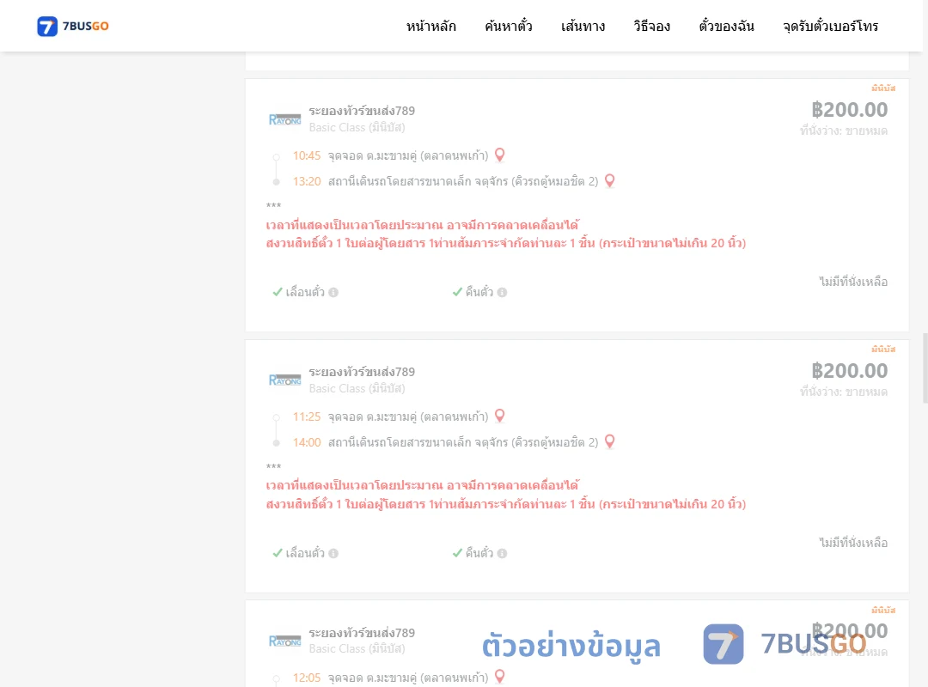Click Basic Class (มินิบัส) on 10:45 trip

(x=357, y=127)
